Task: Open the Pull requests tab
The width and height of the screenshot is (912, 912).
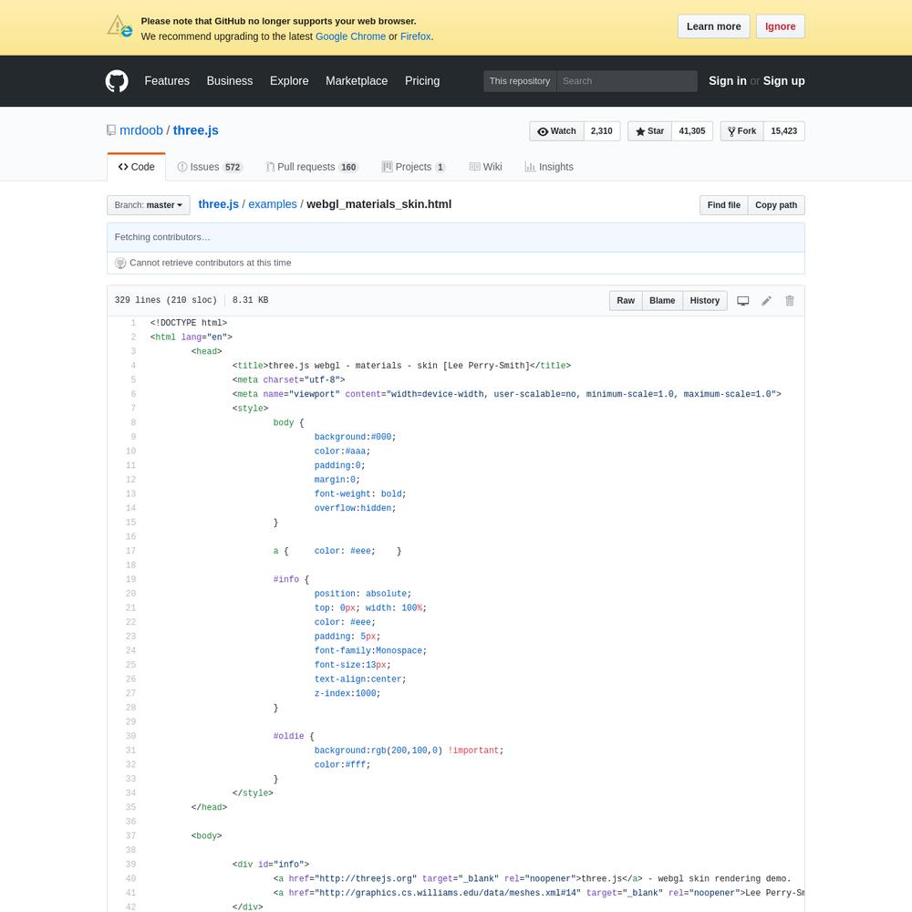Action: pos(312,167)
